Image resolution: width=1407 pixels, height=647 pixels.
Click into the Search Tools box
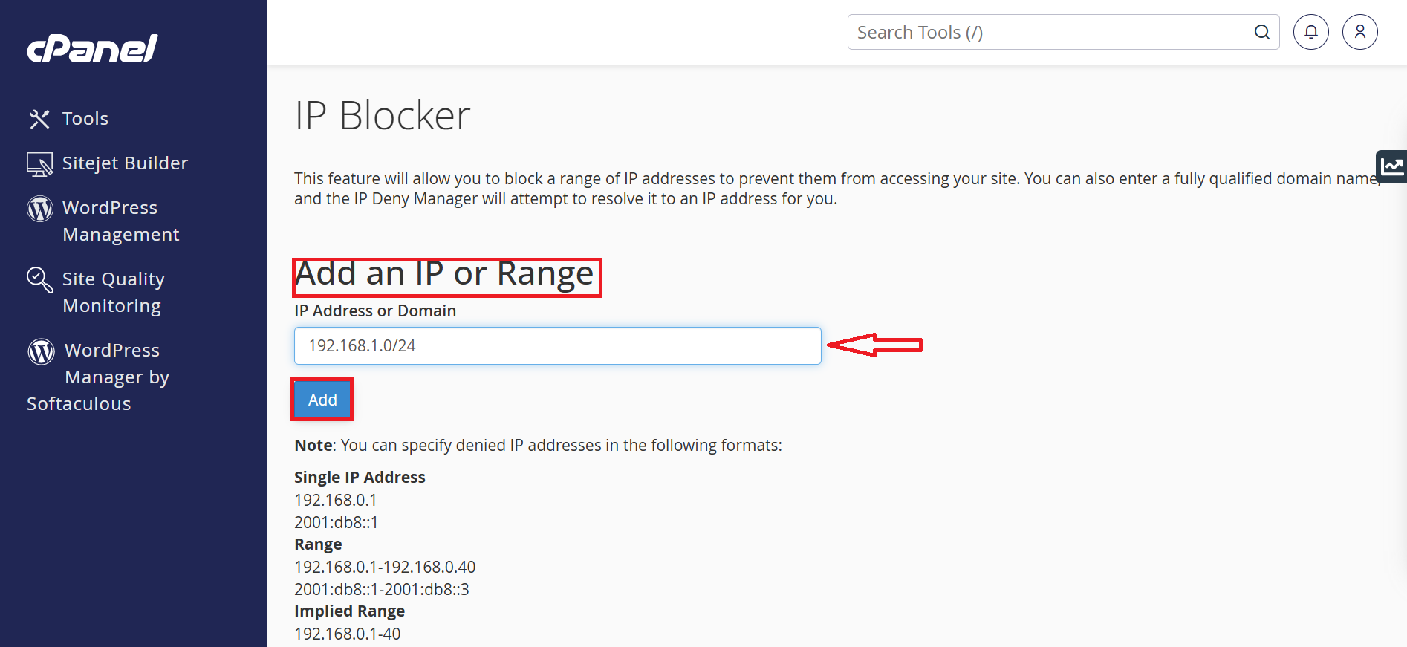1047,32
